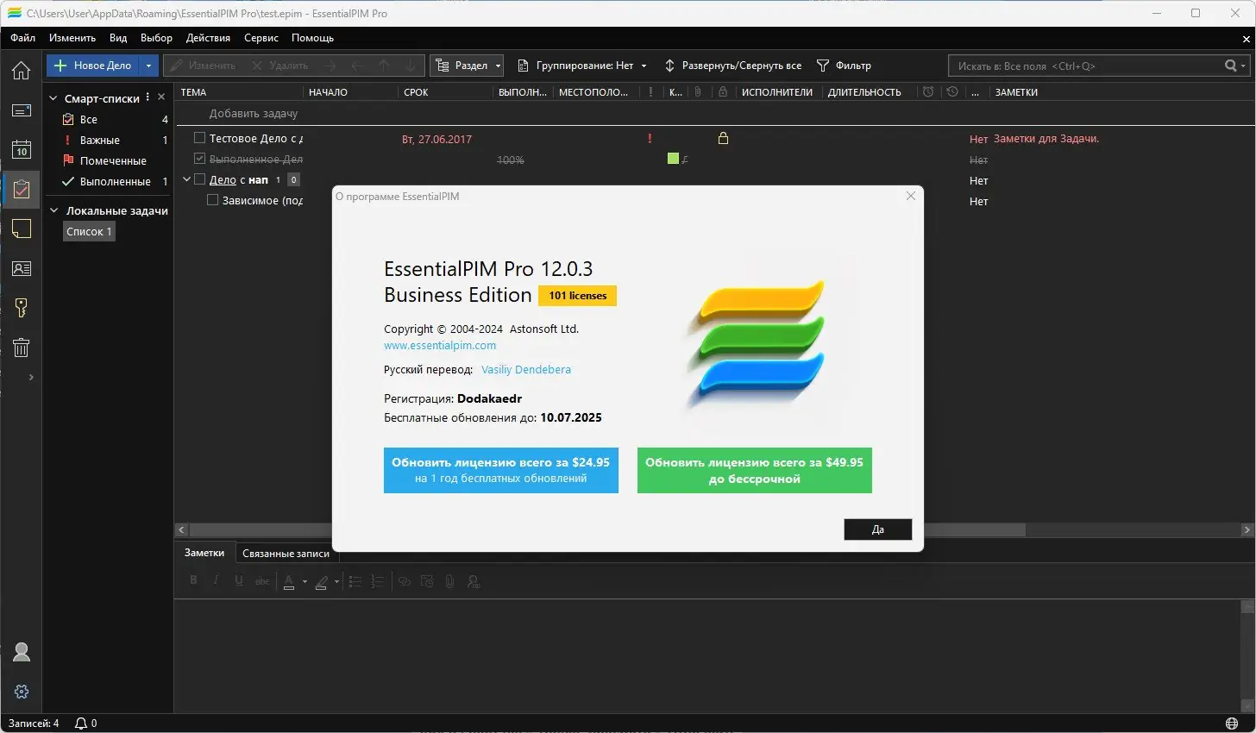1256x733 pixels.
Task: Click the Smart-lists options dots icon
Action: [148, 97]
